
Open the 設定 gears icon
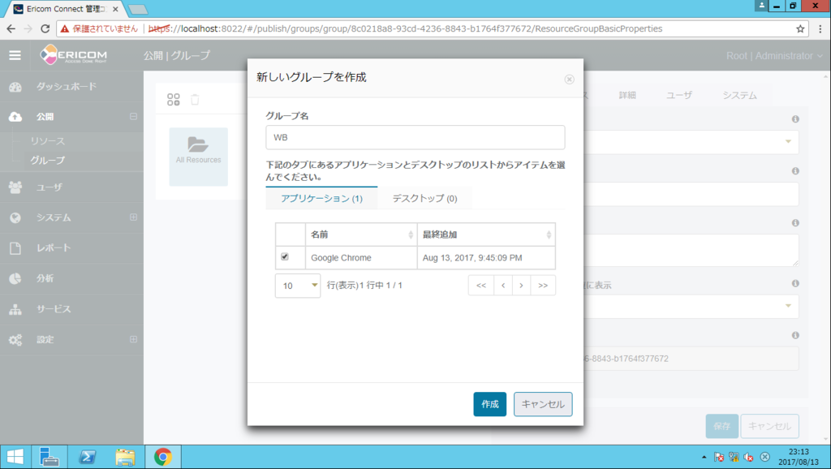(16, 340)
